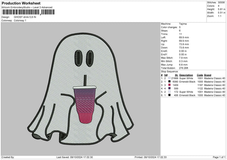The image size is (227, 160).
Task: Click stitch count '599'
Action: pyautogui.click(x=176, y=89)
